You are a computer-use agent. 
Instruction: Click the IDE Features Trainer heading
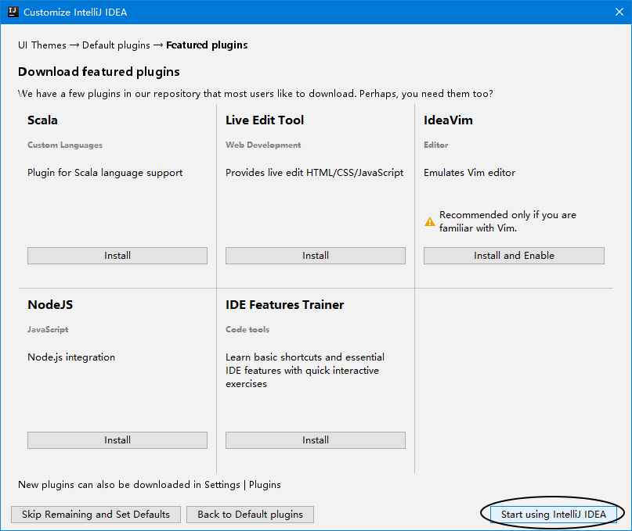point(284,305)
